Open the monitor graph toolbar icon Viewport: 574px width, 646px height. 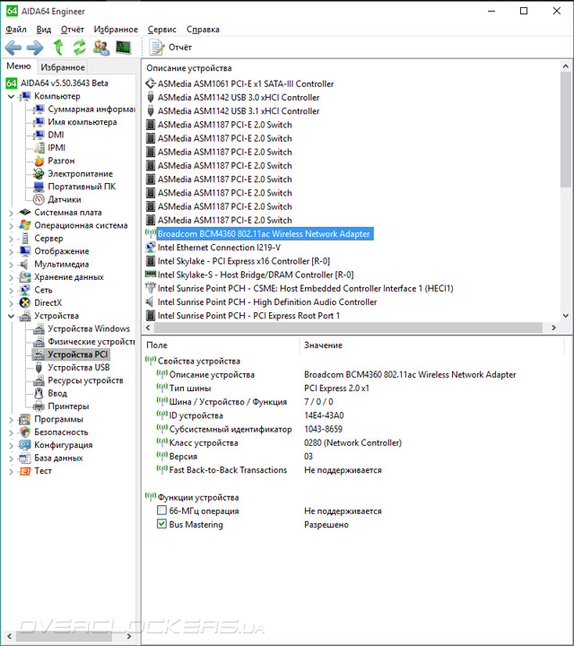tap(124, 48)
